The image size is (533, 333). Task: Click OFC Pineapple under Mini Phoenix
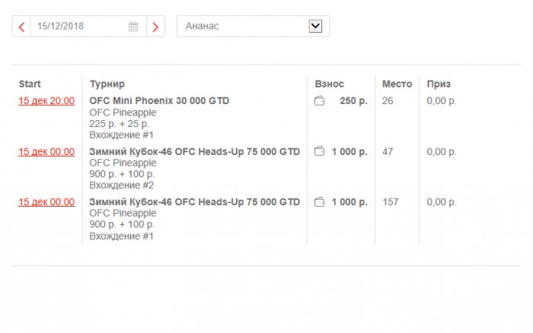123,113
